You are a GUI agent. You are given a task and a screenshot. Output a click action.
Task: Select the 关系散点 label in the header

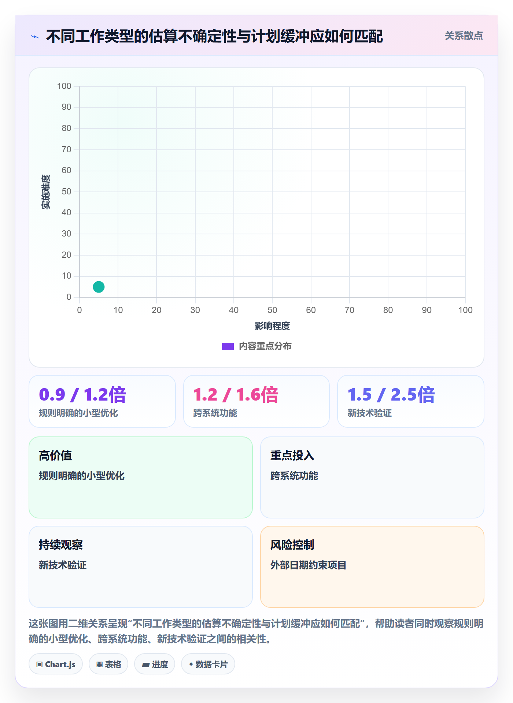[x=464, y=36]
